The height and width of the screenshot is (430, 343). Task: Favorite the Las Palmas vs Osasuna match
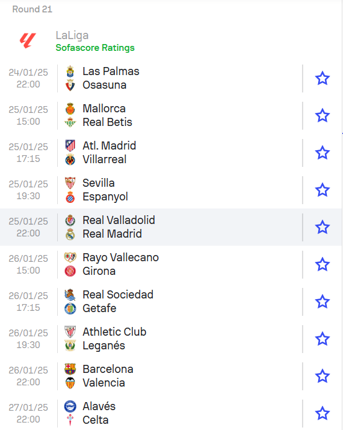tap(322, 78)
